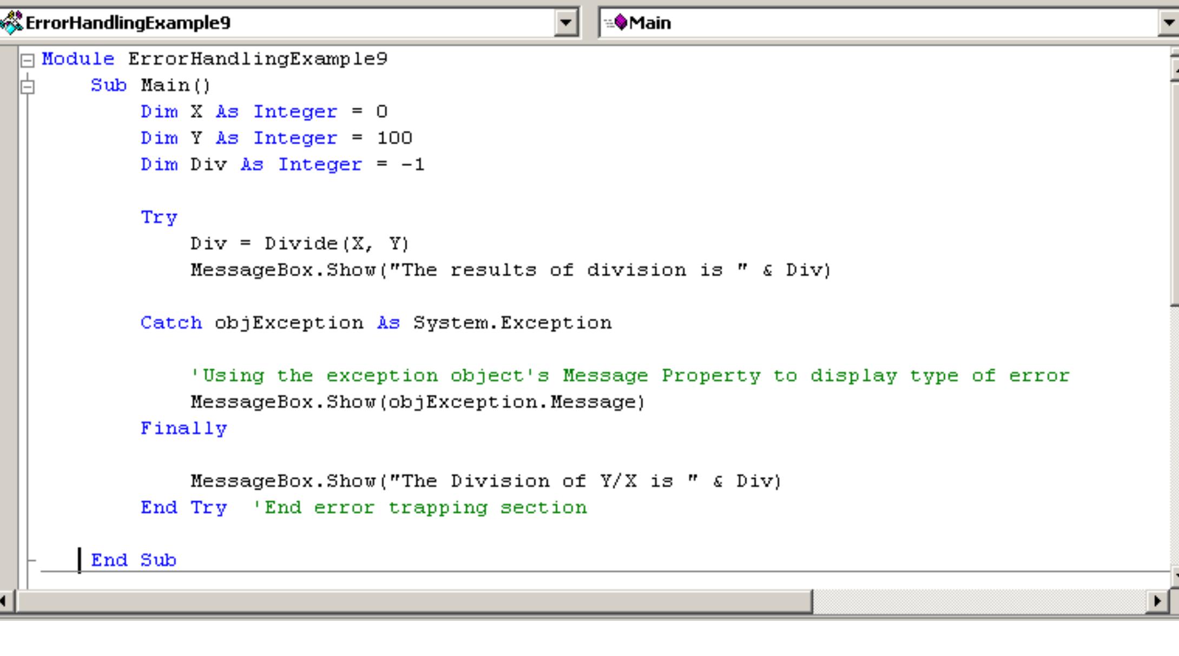Click inside the Main method combo box
Image resolution: width=1179 pixels, height=656 pixels.
tap(866, 23)
